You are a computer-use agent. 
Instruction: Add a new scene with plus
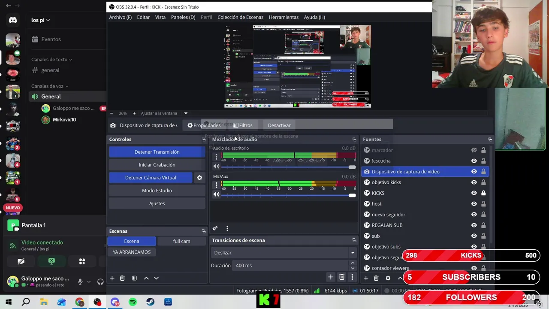click(x=112, y=278)
